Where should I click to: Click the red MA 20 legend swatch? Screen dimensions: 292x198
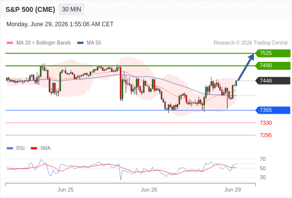(10, 43)
